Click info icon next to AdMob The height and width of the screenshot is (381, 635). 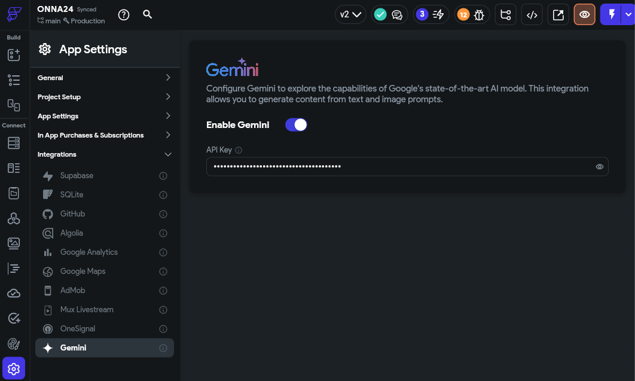point(163,290)
